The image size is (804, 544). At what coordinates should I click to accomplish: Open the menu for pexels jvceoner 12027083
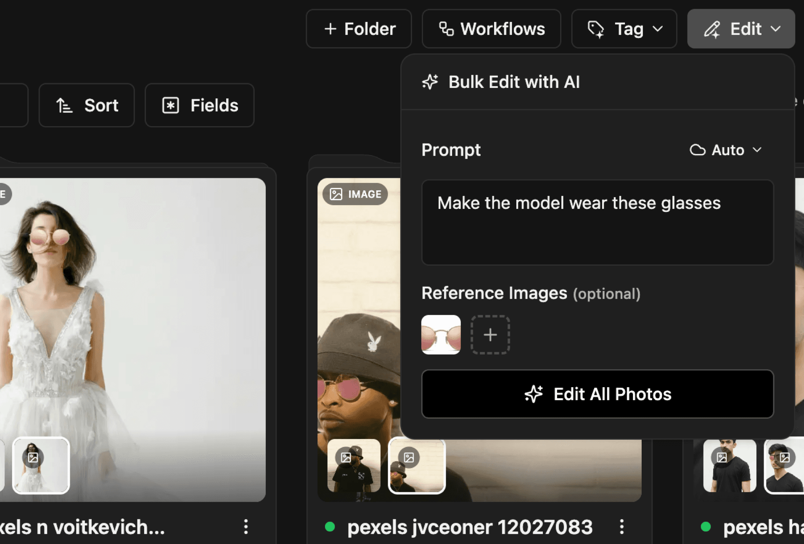click(x=622, y=527)
